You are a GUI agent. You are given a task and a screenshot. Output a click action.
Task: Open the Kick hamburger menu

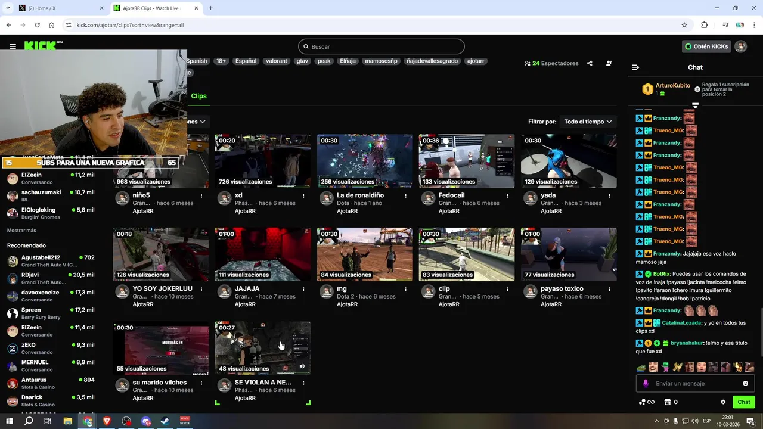(x=13, y=46)
